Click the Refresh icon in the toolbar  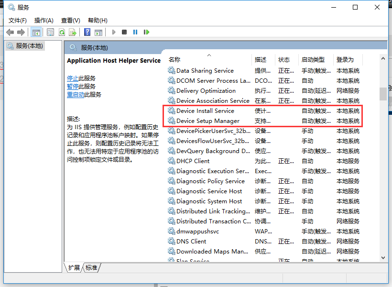click(x=62, y=32)
